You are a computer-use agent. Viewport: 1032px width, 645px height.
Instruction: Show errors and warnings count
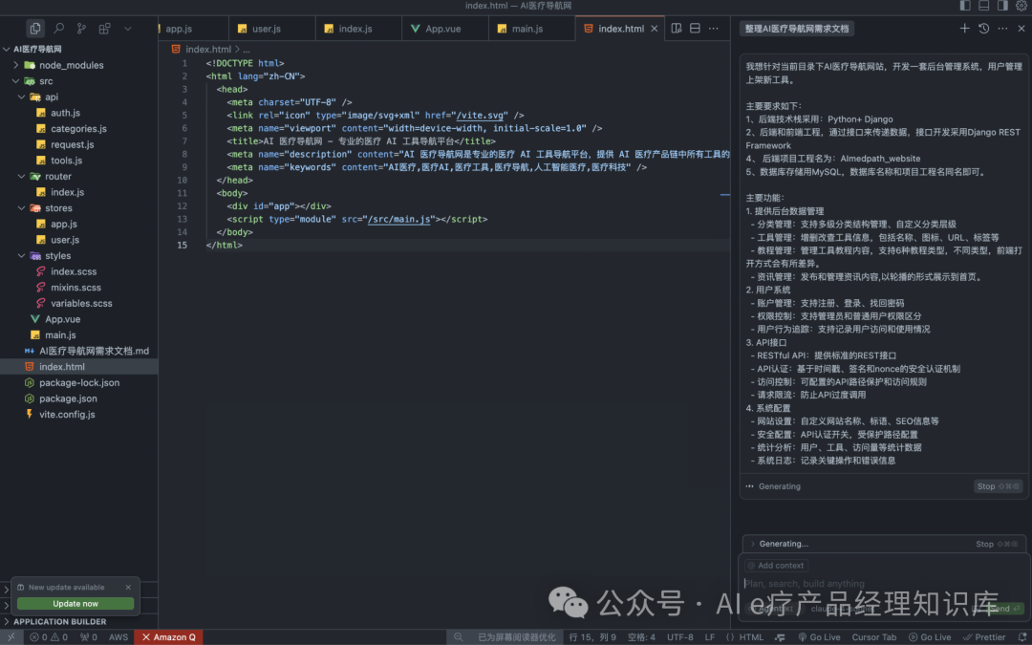tap(49, 637)
